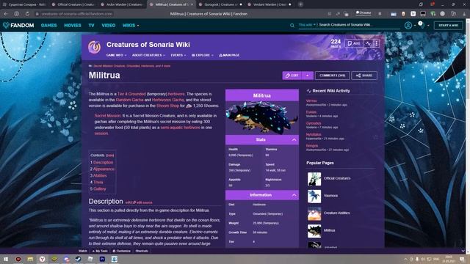
Task: Go to Main Page in wiki nav
Action: coord(229,56)
